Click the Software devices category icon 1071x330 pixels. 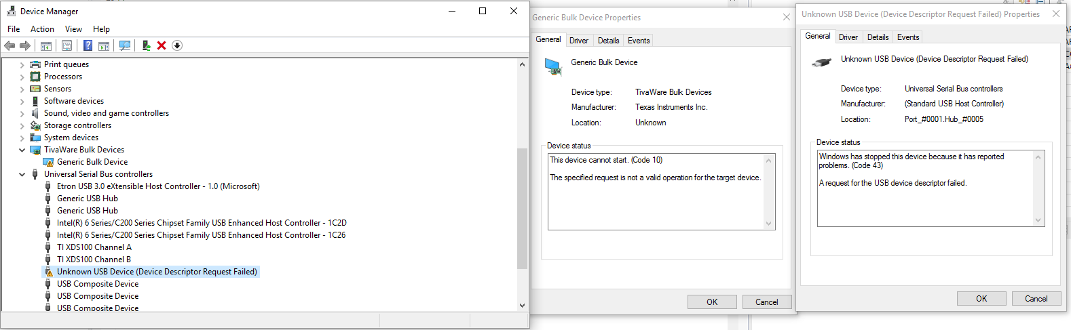pyautogui.click(x=35, y=101)
